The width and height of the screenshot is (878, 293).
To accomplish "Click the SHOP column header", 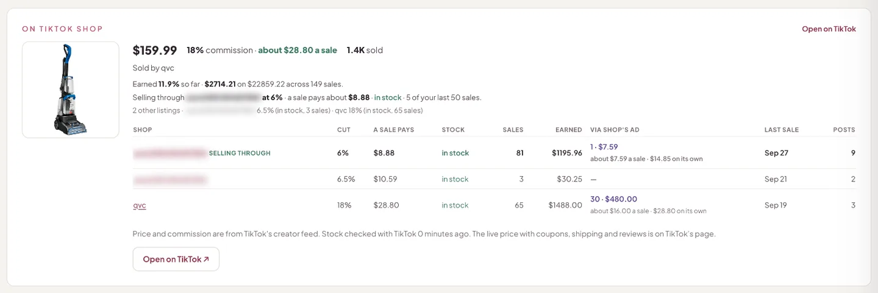I will coord(143,130).
